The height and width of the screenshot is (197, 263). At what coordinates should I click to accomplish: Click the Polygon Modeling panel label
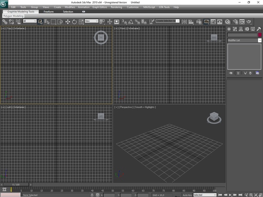[13, 16]
